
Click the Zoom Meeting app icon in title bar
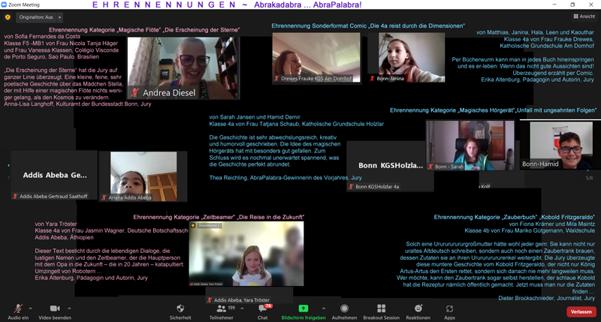(4, 5)
